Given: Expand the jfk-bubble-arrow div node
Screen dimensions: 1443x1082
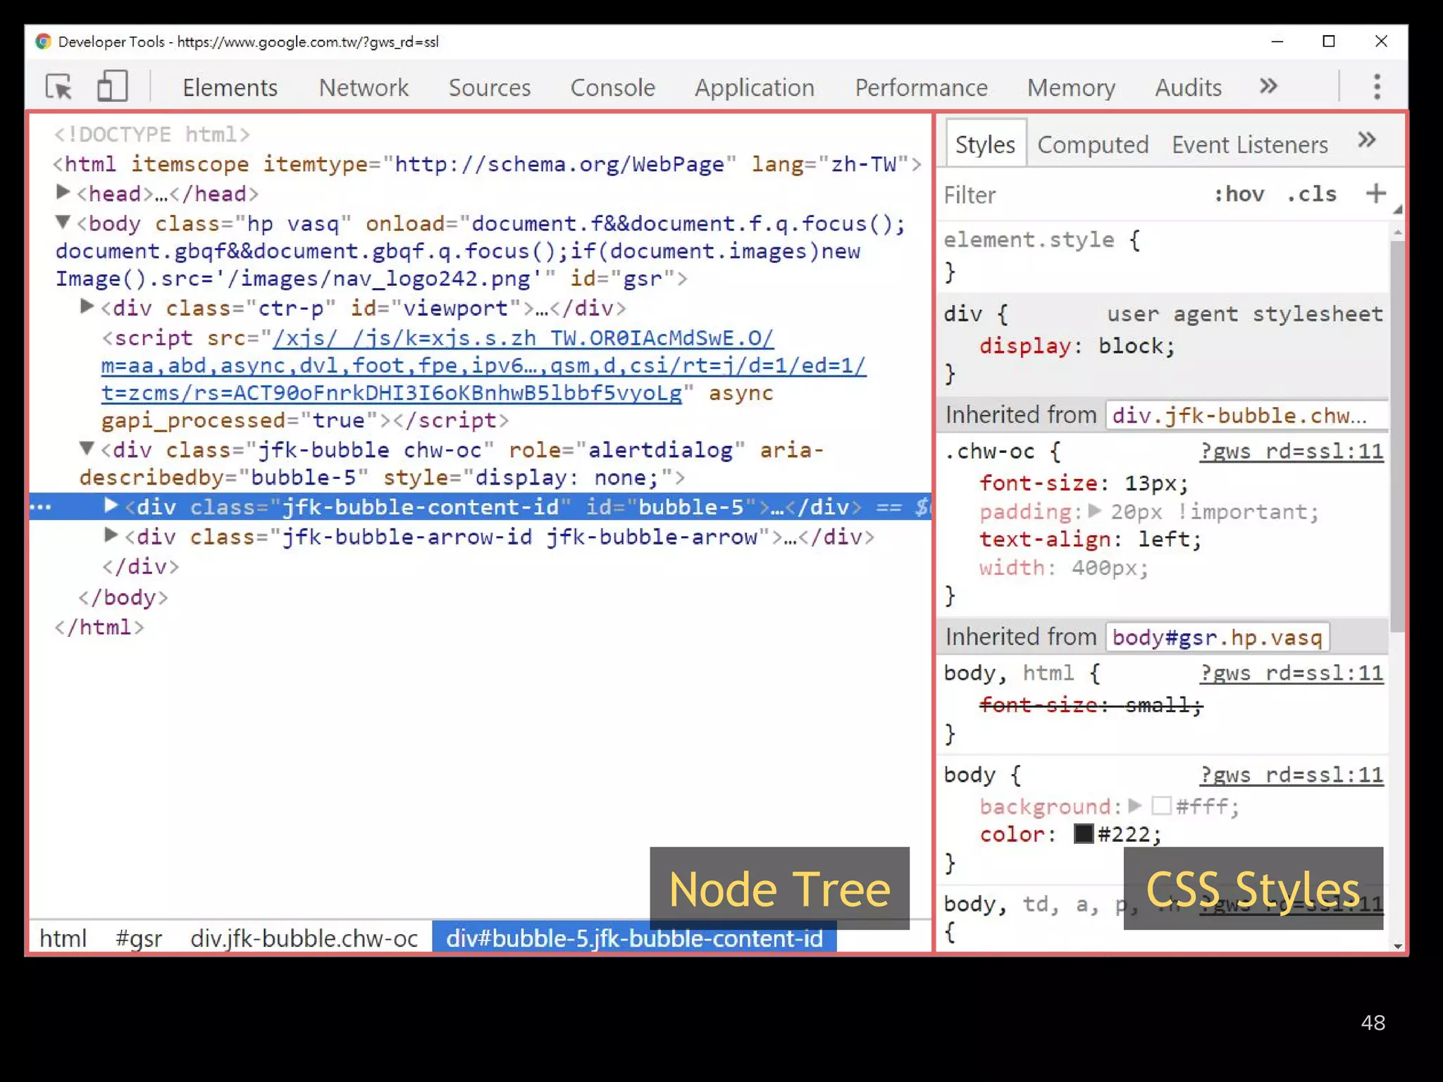Looking at the screenshot, I should pyautogui.click(x=111, y=535).
